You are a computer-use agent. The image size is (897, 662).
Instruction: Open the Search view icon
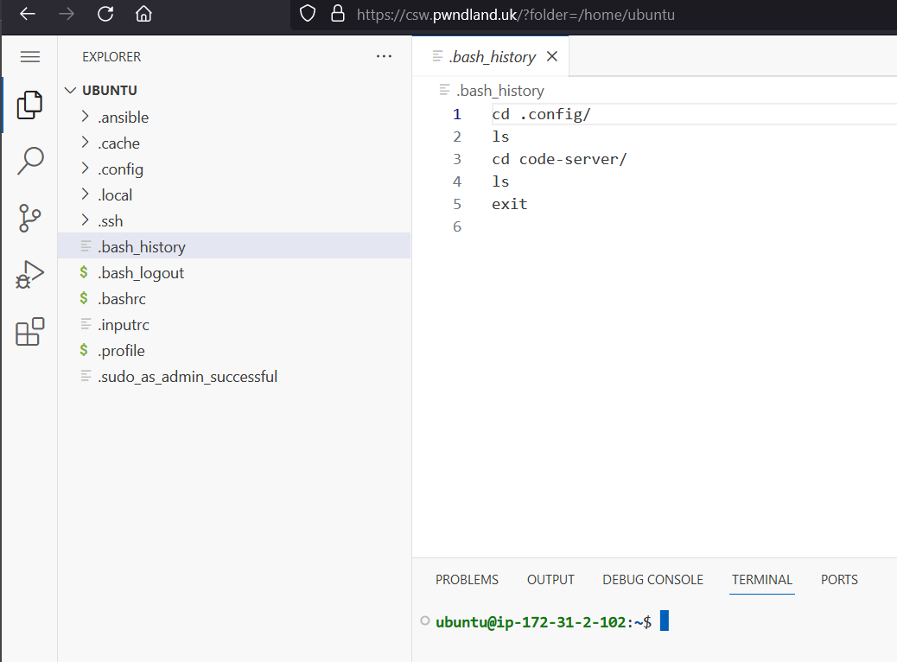[30, 161]
